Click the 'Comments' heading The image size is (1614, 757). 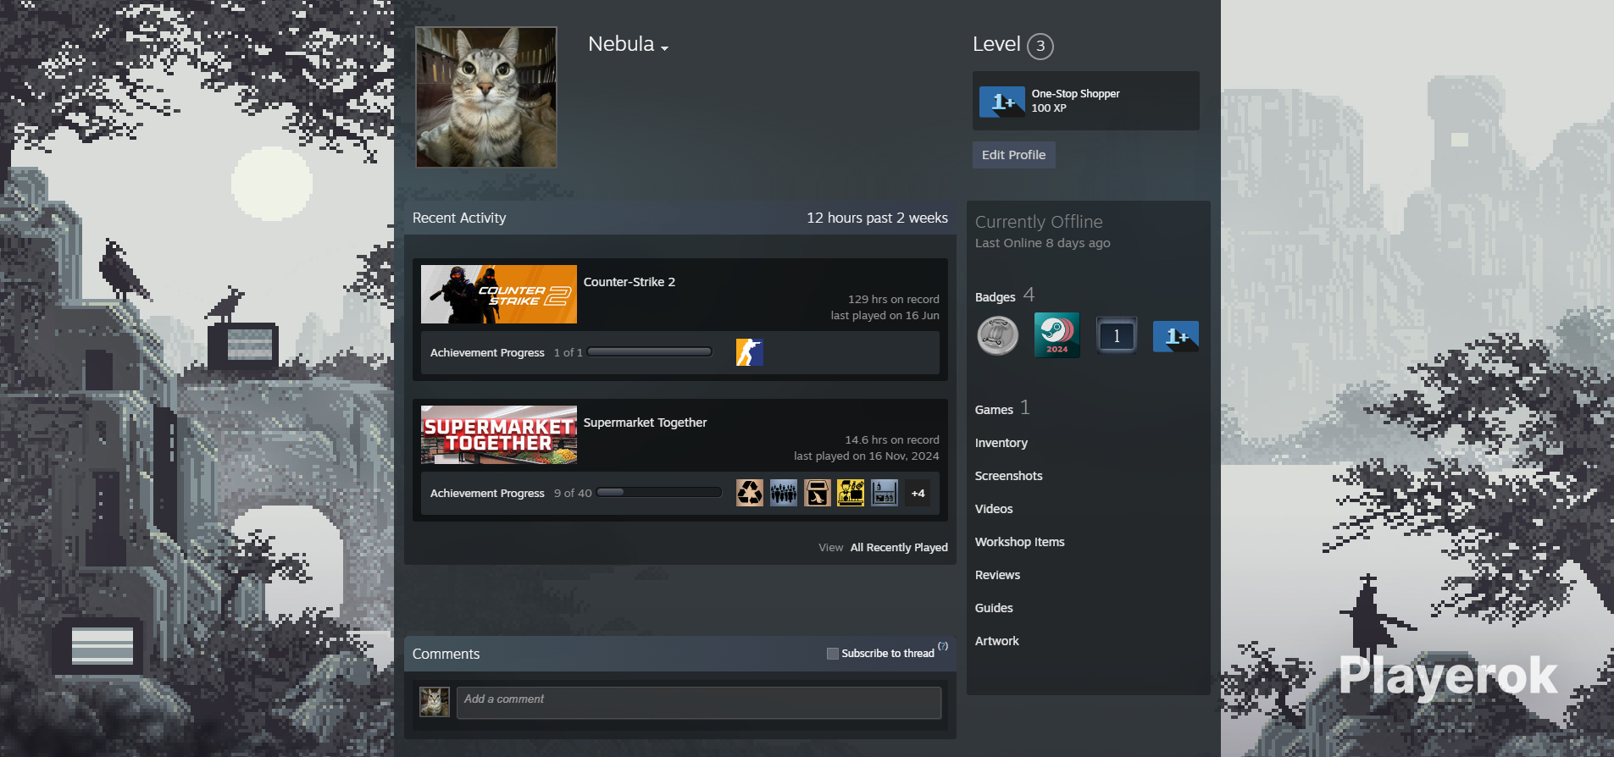point(446,654)
